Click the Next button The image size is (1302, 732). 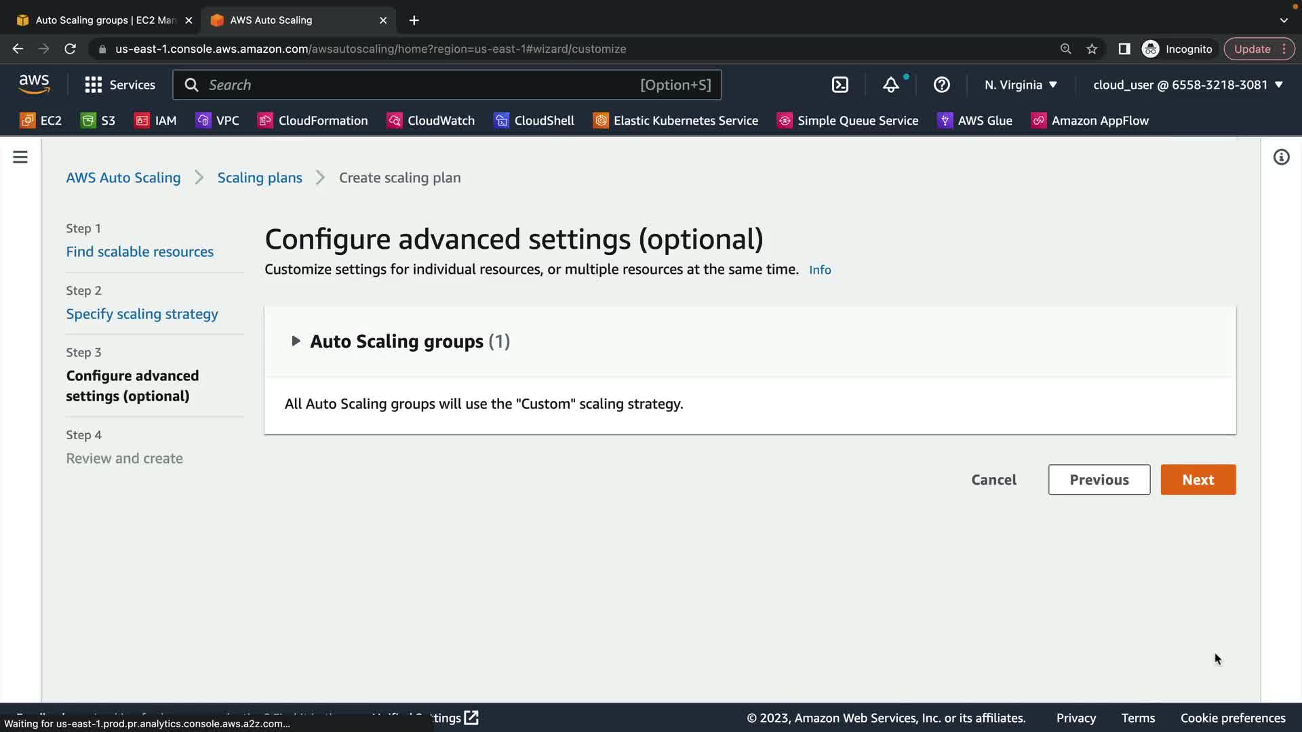pos(1198,480)
